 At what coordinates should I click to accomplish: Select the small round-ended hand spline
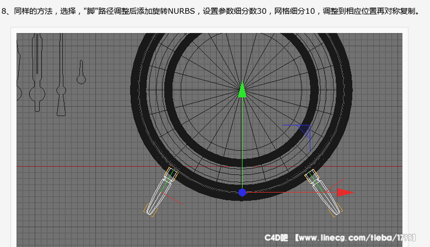pyautogui.click(x=81, y=72)
